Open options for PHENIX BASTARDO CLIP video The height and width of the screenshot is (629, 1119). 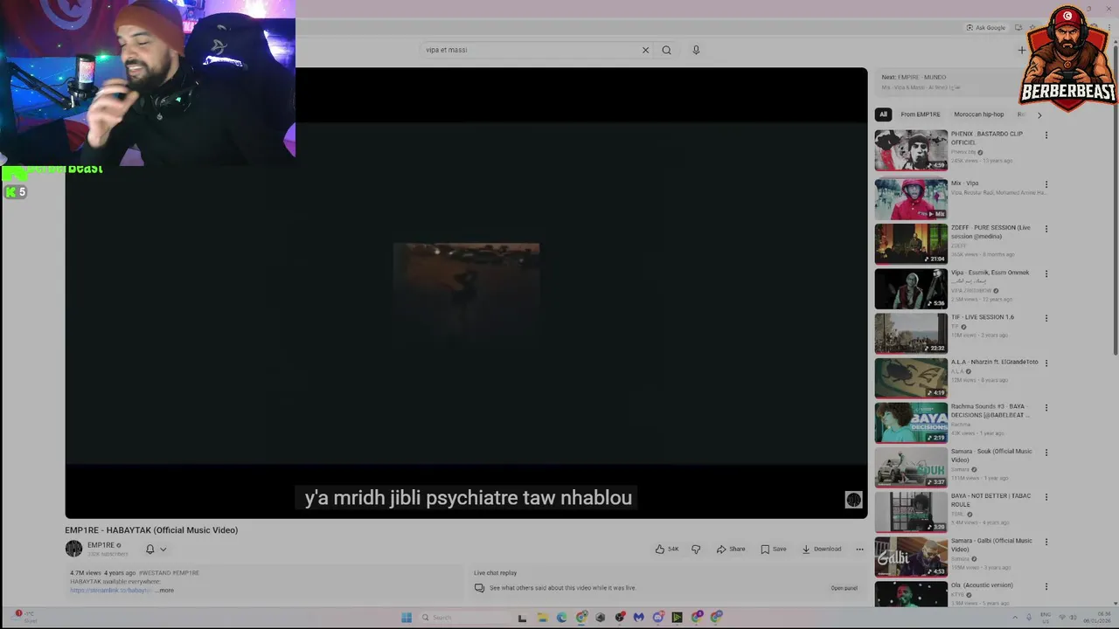pyautogui.click(x=1046, y=135)
